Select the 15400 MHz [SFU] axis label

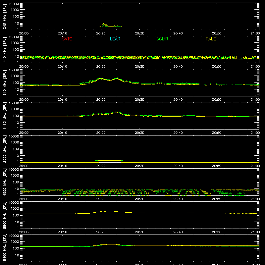coord(4,248)
